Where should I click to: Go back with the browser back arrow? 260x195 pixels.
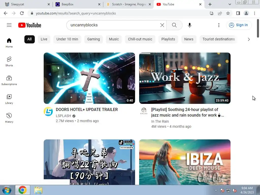coord(6,13)
